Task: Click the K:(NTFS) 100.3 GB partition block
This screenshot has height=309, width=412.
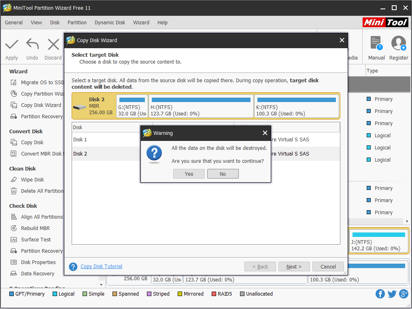Action: click(297, 106)
